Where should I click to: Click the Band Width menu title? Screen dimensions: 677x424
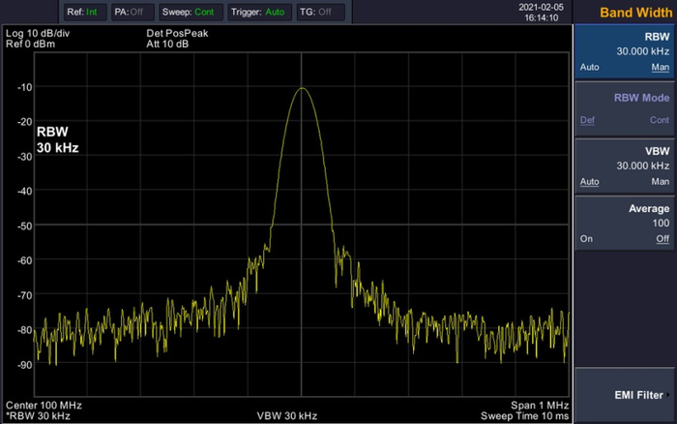pos(636,13)
